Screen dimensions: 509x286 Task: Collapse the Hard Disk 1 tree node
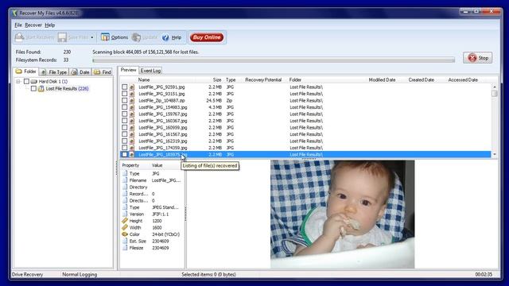click(18, 81)
